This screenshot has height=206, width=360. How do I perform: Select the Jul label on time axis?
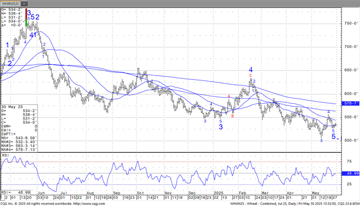64,193
